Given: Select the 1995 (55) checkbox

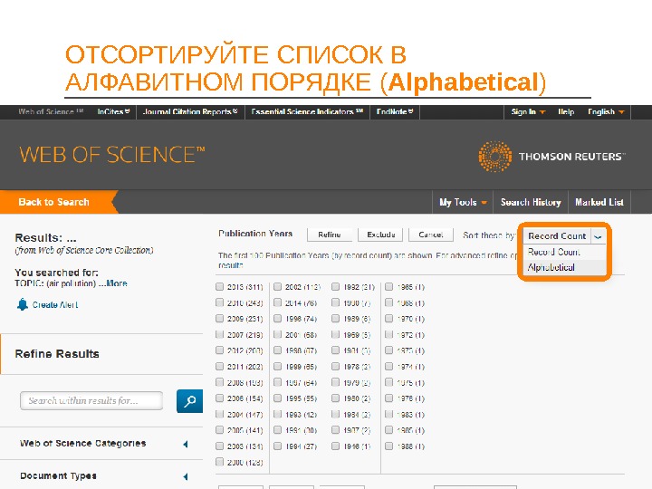Looking at the screenshot, I should point(277,398).
